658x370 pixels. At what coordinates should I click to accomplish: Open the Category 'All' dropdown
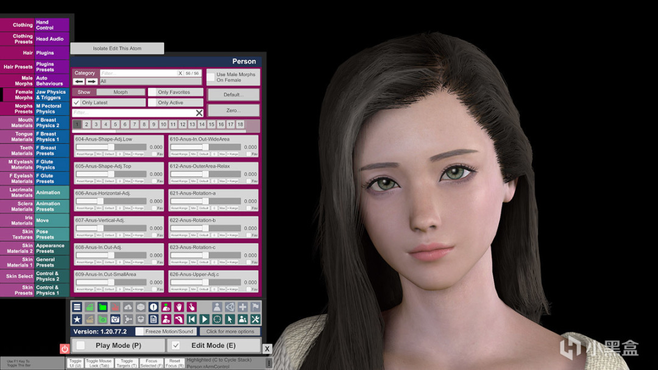(150, 82)
